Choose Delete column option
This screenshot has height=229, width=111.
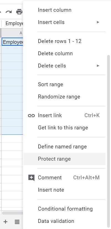pos(64,54)
